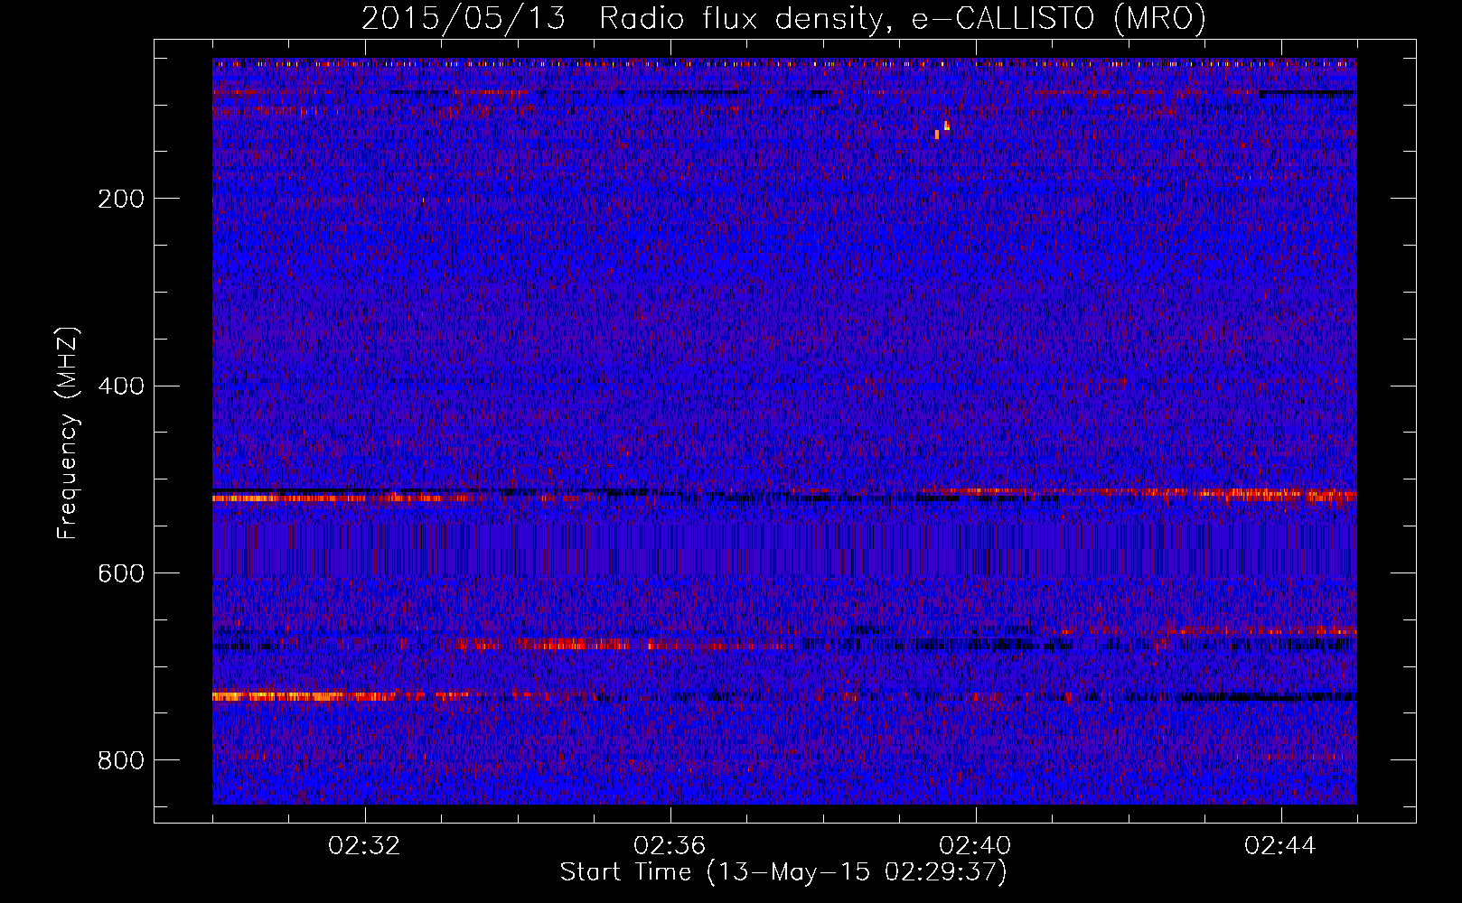Viewport: 1462px width, 903px height.
Task: Click the 600 frequency tick label
Action: 121,574
